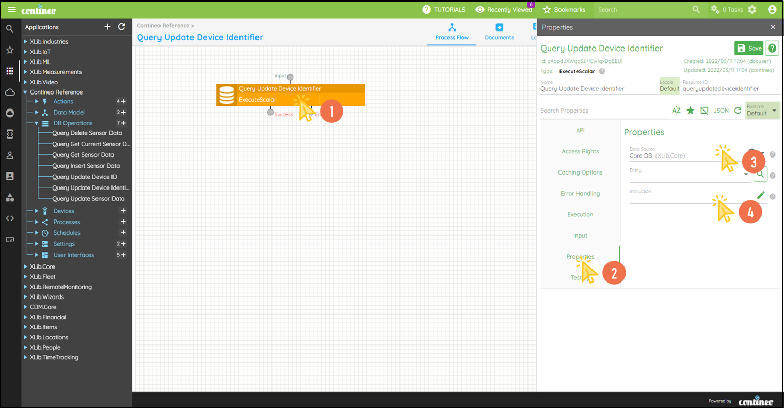Click the Save button in Properties panel

point(748,48)
